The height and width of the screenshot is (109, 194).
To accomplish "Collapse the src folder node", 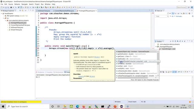I will pos(4,18).
